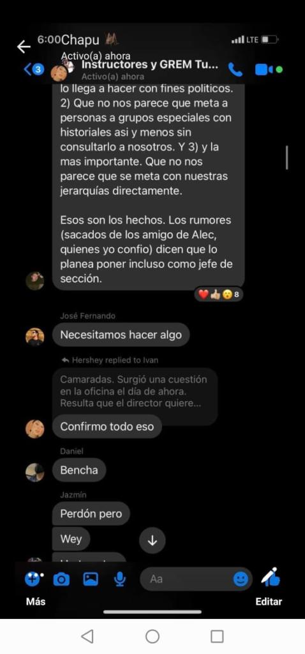This screenshot has height=654, width=305.
Task: Open the gallery image icon
Action: pos(91,579)
